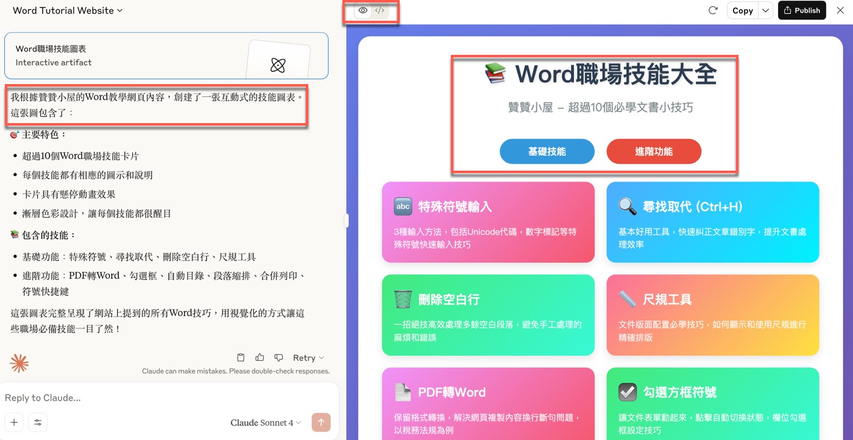Open the PDF轉Word skill card
This screenshot has width=853, height=440.
[x=488, y=403]
